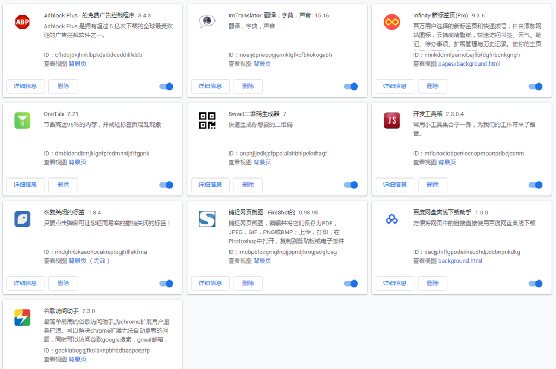This screenshot has height=369, width=556.
Task: Click the 谷歌访问助手 lightning icon
Action: 22,317
